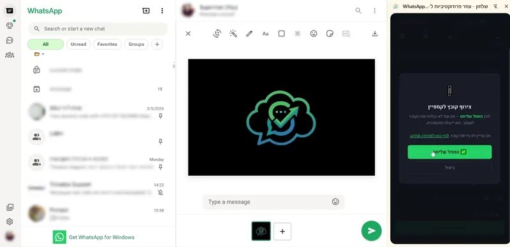
Task: Expand the orange folder dropdown
Action: pos(39,54)
